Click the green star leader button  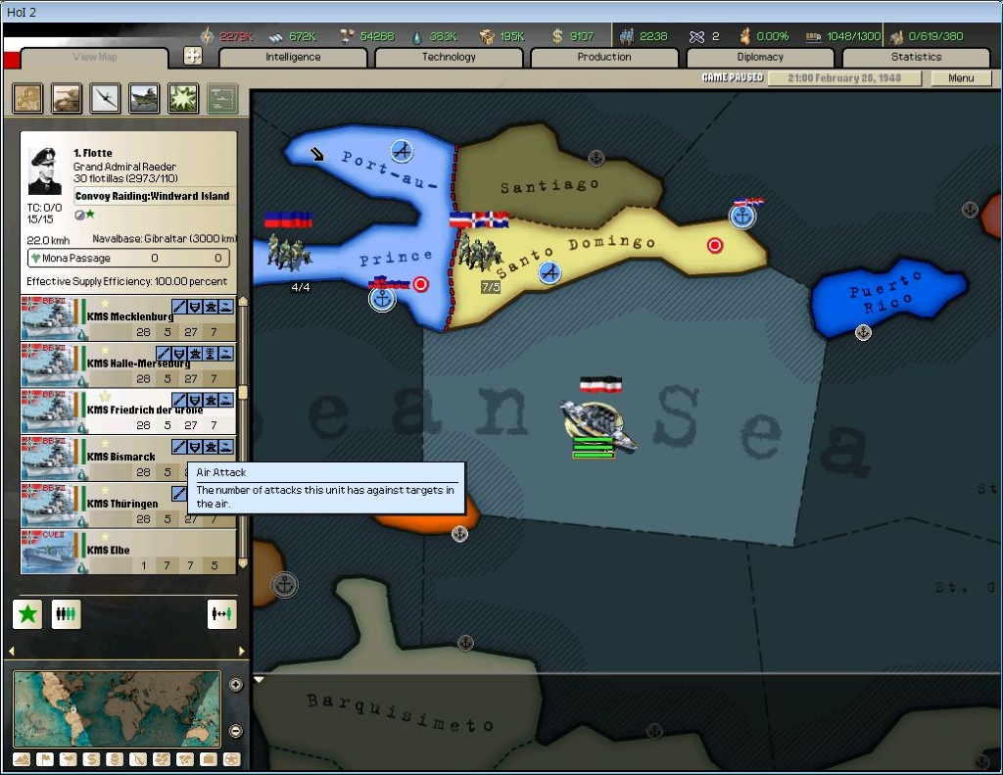[27, 614]
